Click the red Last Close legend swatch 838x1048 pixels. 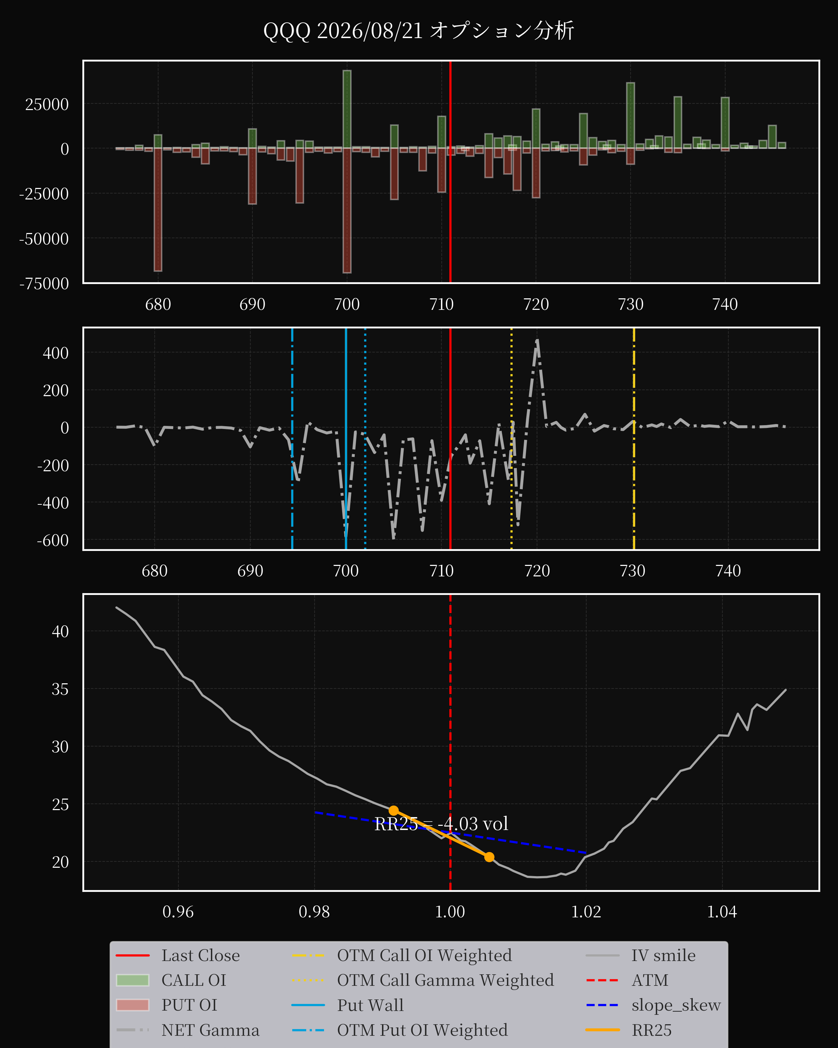133,956
